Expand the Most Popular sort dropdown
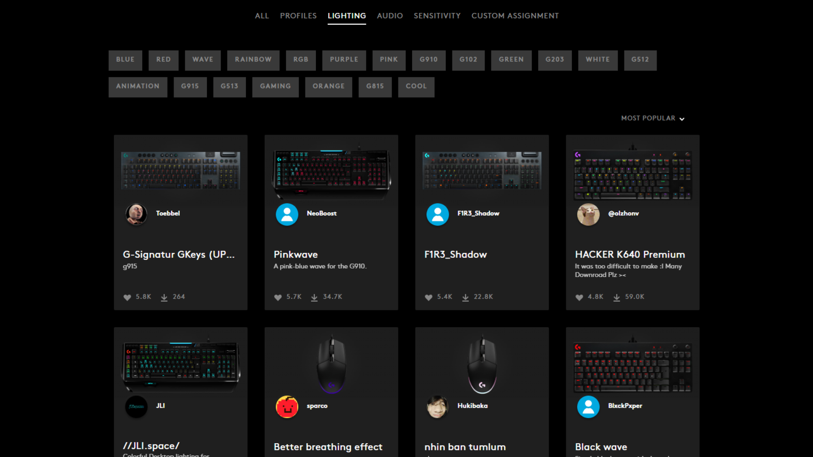The width and height of the screenshot is (813, 457). pos(652,118)
